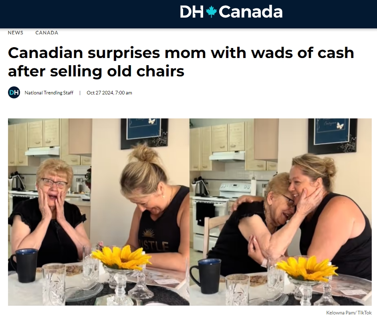The height and width of the screenshot is (318, 377).
Task: Click the Oct 27 2024 publish date
Action: tap(109, 93)
